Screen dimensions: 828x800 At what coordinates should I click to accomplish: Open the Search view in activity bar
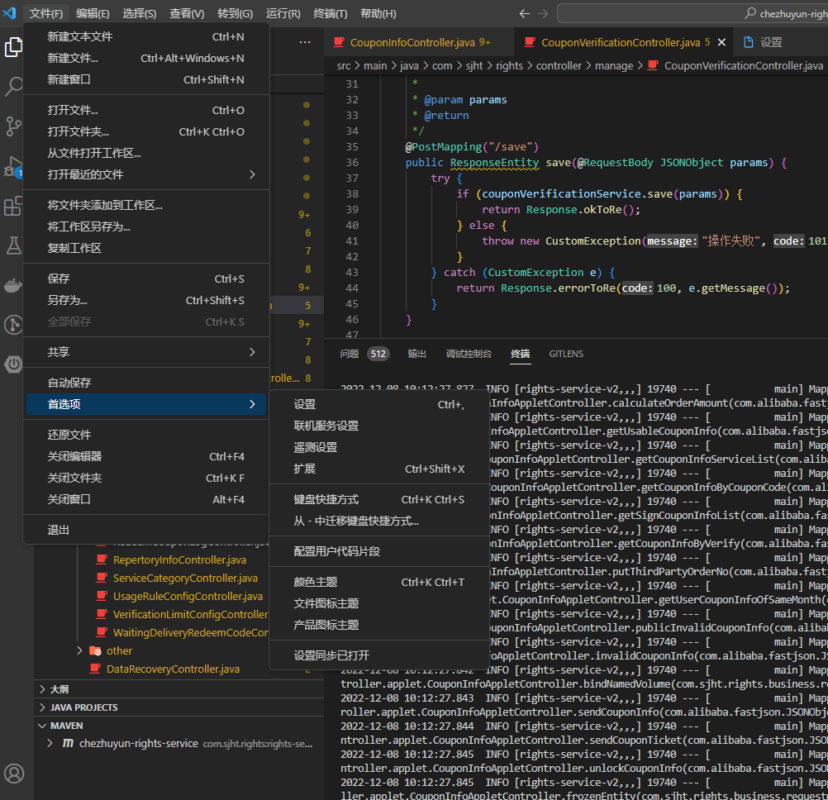14,87
